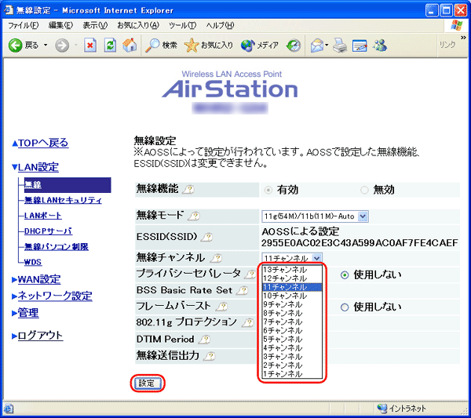Open the 編集(E) menu
Image resolution: width=471 pixels, height=418 pixels.
60,26
